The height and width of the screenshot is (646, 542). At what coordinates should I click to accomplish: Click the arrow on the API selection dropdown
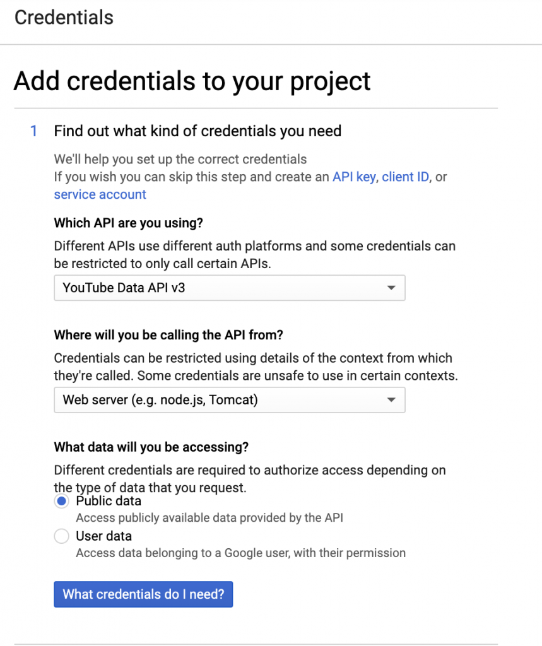(x=391, y=288)
